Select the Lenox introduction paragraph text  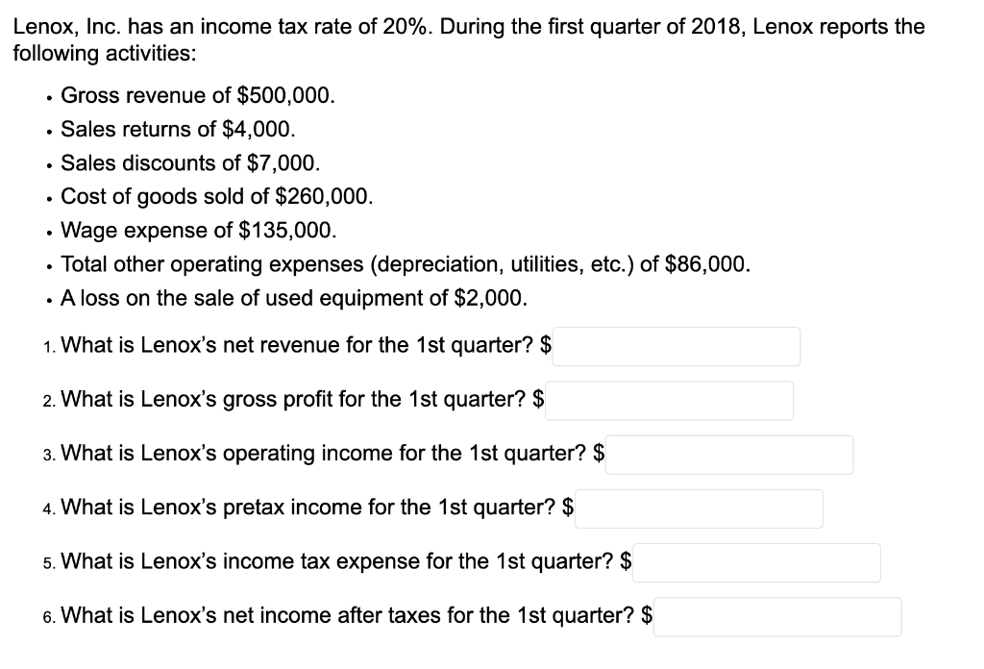(x=469, y=39)
